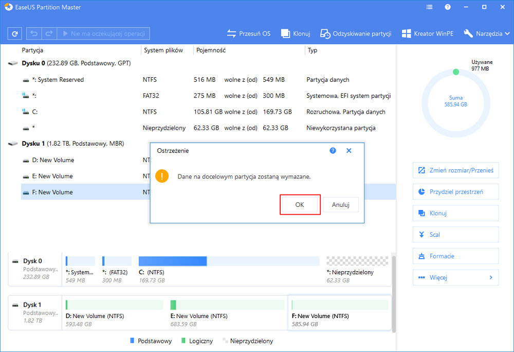Viewport: 514px width, 352px height.
Task: Select the Scal merge action
Action: point(455,235)
